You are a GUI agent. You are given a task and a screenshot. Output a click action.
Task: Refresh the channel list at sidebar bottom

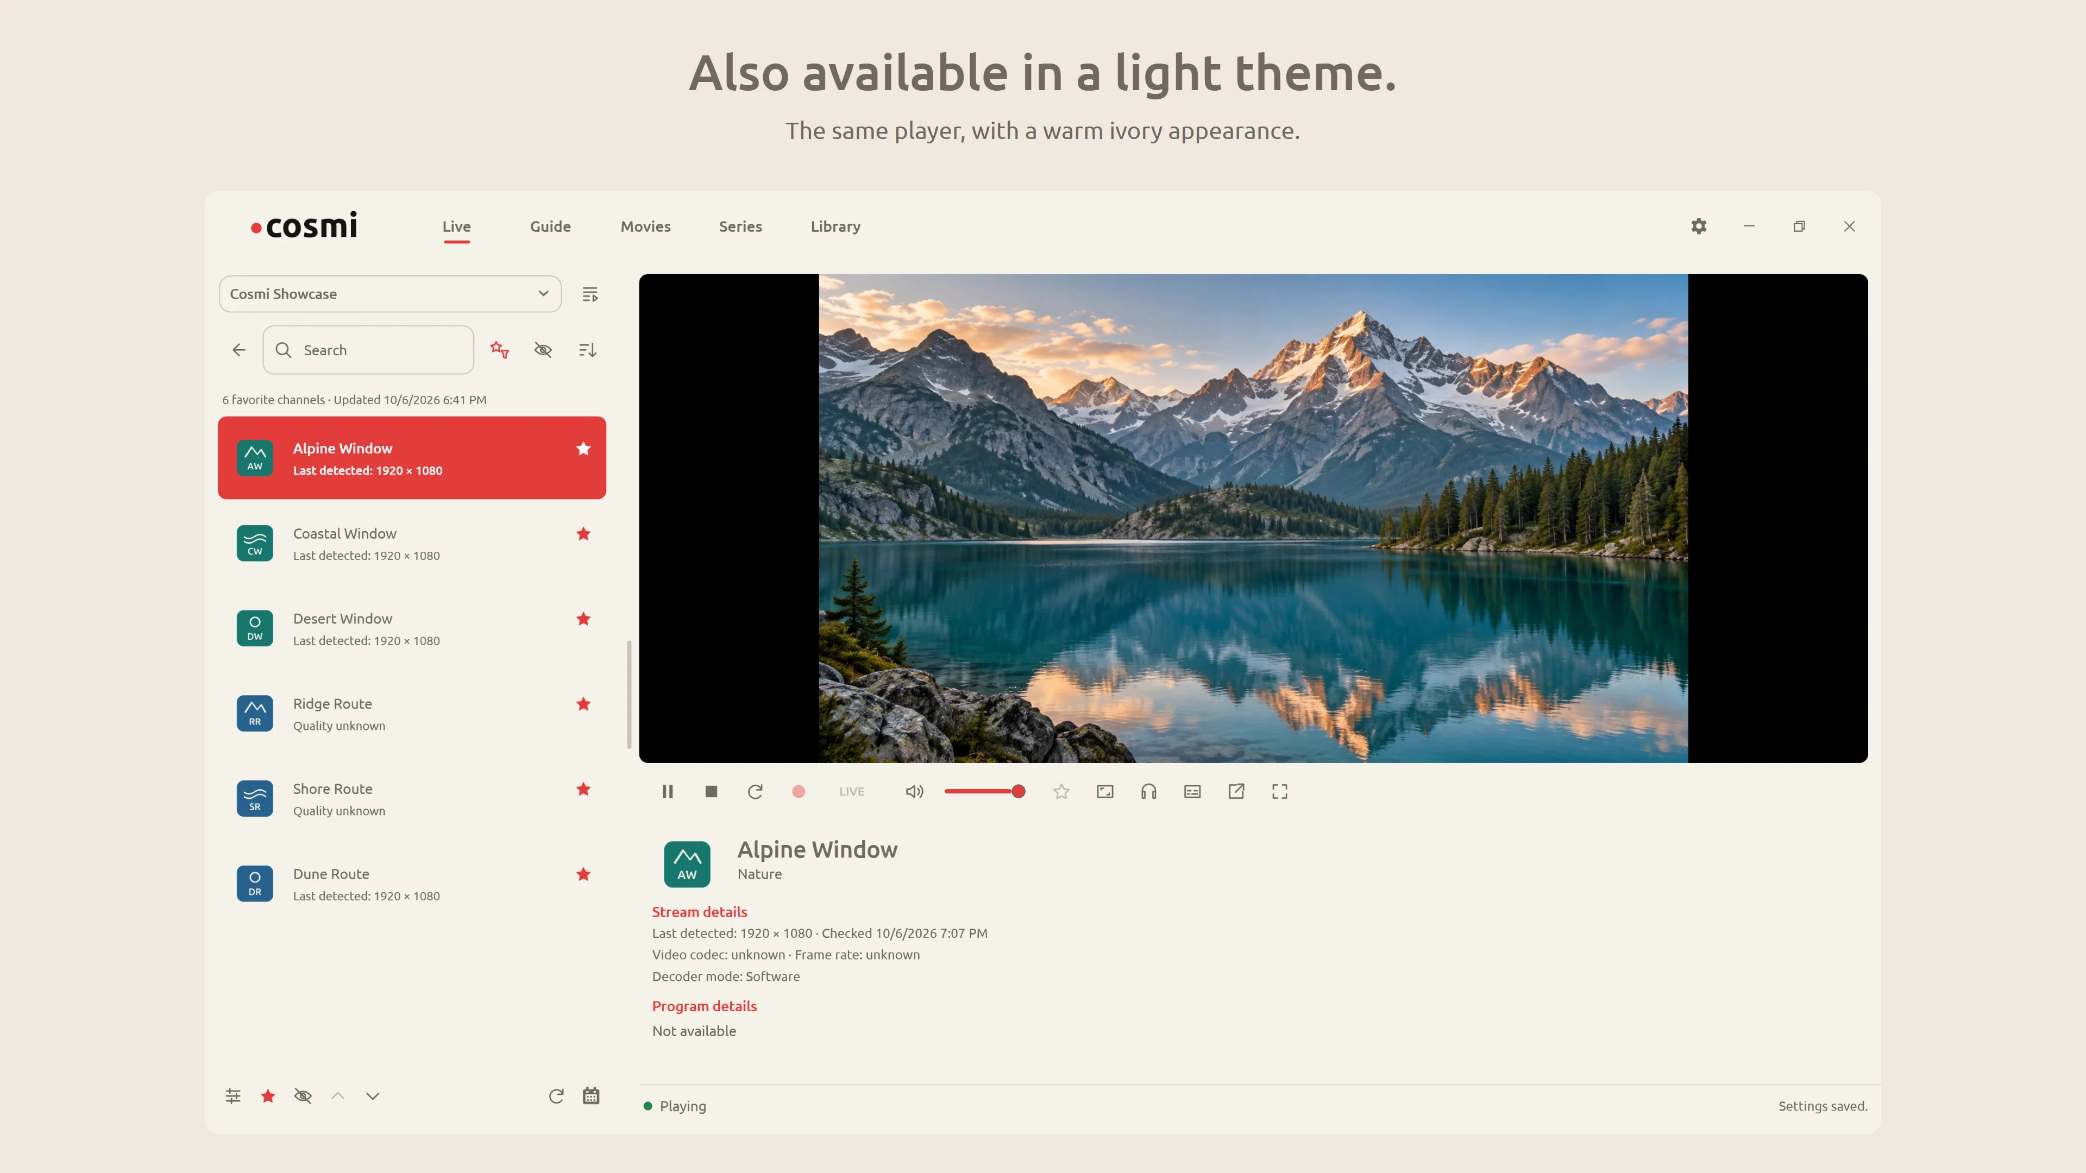point(556,1095)
